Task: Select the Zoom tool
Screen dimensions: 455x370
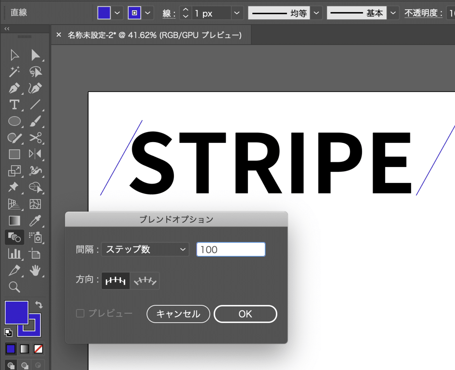Action: [x=15, y=287]
